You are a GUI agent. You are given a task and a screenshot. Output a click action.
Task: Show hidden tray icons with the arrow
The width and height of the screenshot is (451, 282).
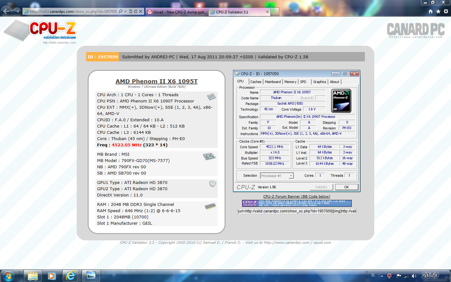[x=382, y=276]
